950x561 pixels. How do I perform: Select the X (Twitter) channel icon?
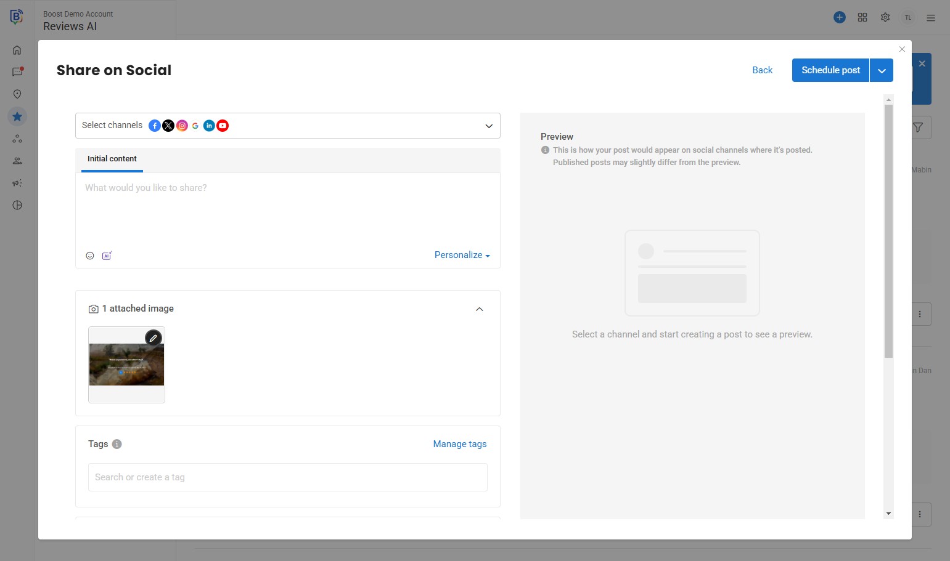168,126
